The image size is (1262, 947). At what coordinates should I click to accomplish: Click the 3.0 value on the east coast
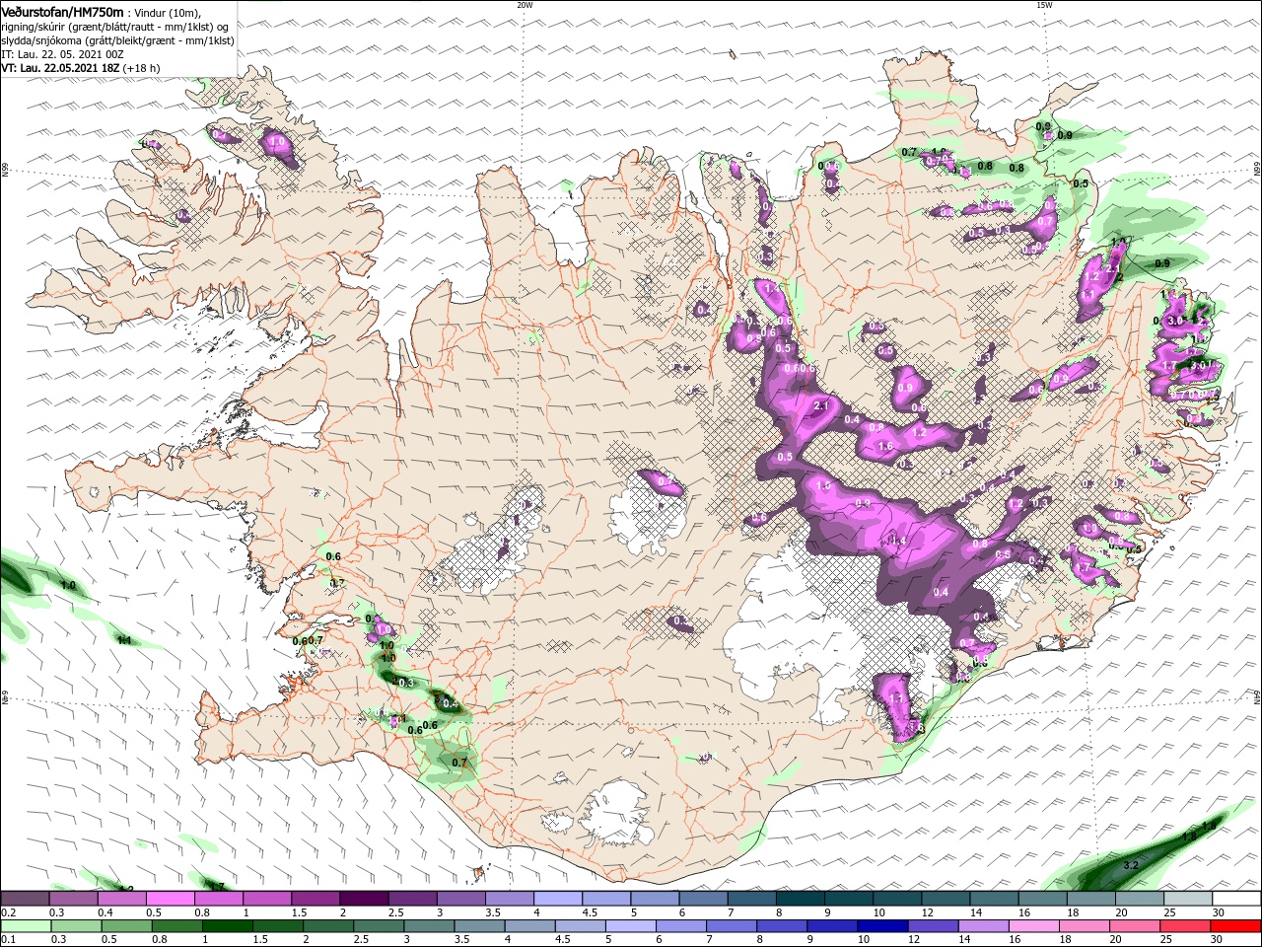tap(1174, 321)
